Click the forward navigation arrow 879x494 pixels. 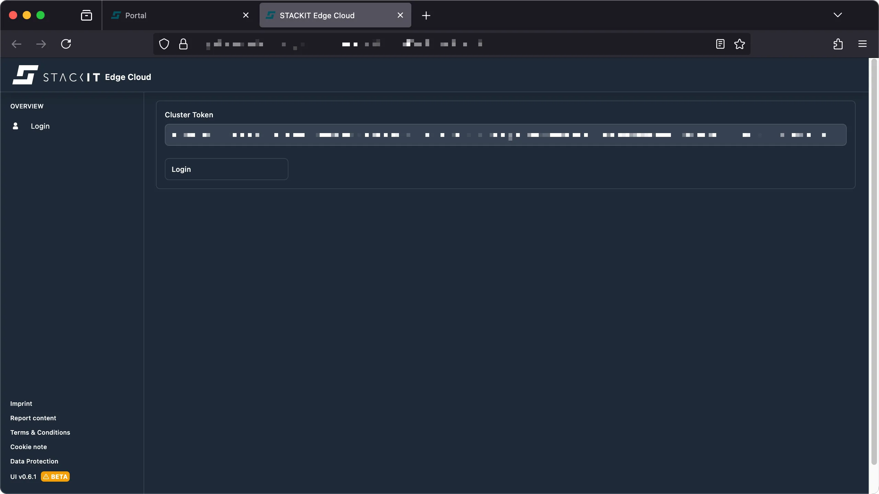[x=41, y=44]
